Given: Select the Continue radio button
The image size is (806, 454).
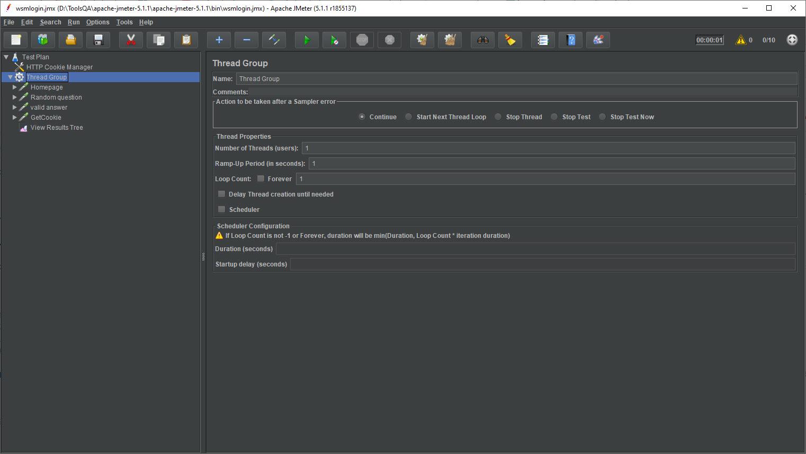Looking at the screenshot, I should pos(362,117).
